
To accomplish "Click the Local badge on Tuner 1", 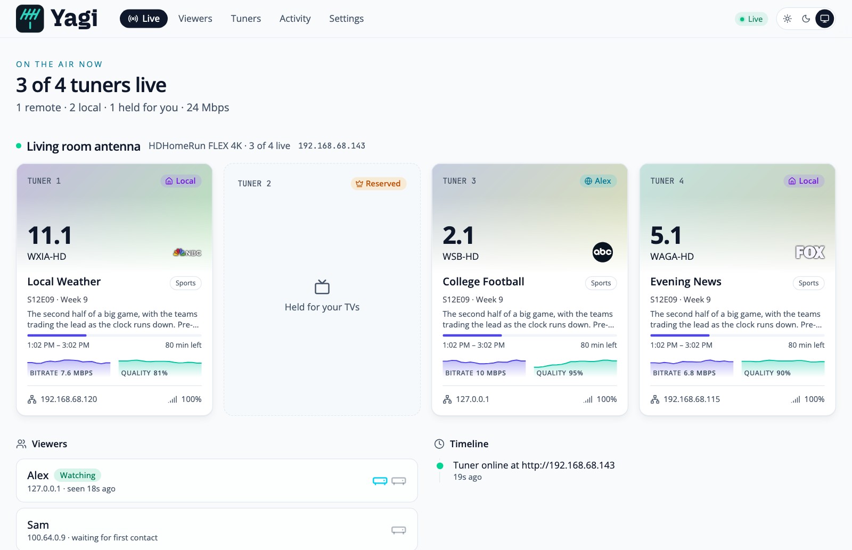I will [x=181, y=181].
